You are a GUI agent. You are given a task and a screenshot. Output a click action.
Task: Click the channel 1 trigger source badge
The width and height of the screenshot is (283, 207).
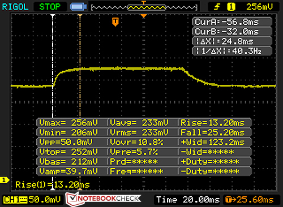pos(231,7)
